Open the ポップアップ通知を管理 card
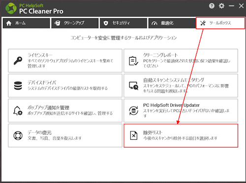246x183 pixels. (x=65, y=110)
